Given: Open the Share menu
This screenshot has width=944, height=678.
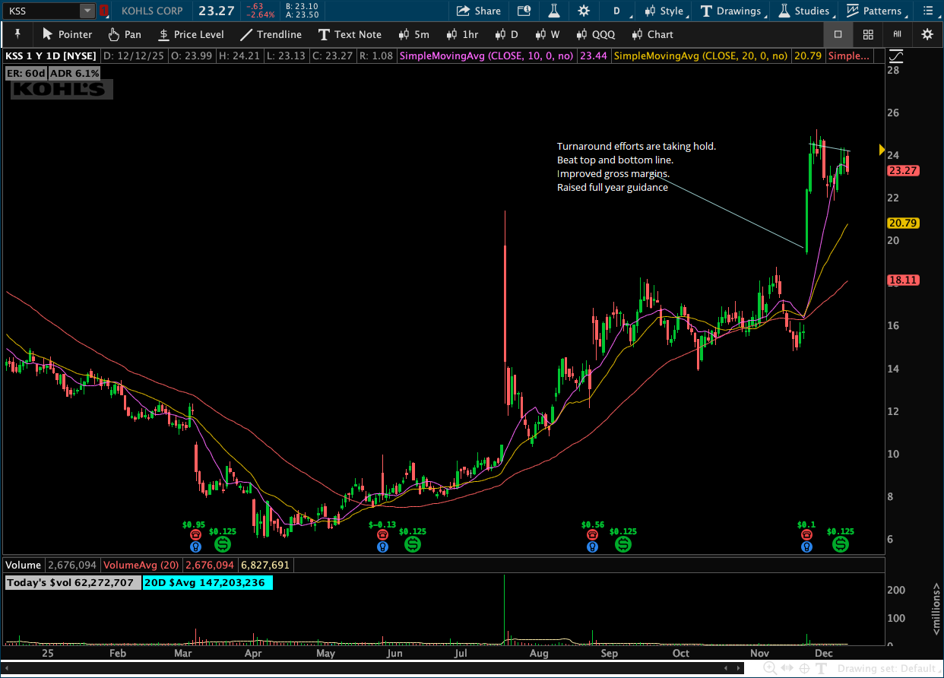Looking at the screenshot, I should [479, 11].
